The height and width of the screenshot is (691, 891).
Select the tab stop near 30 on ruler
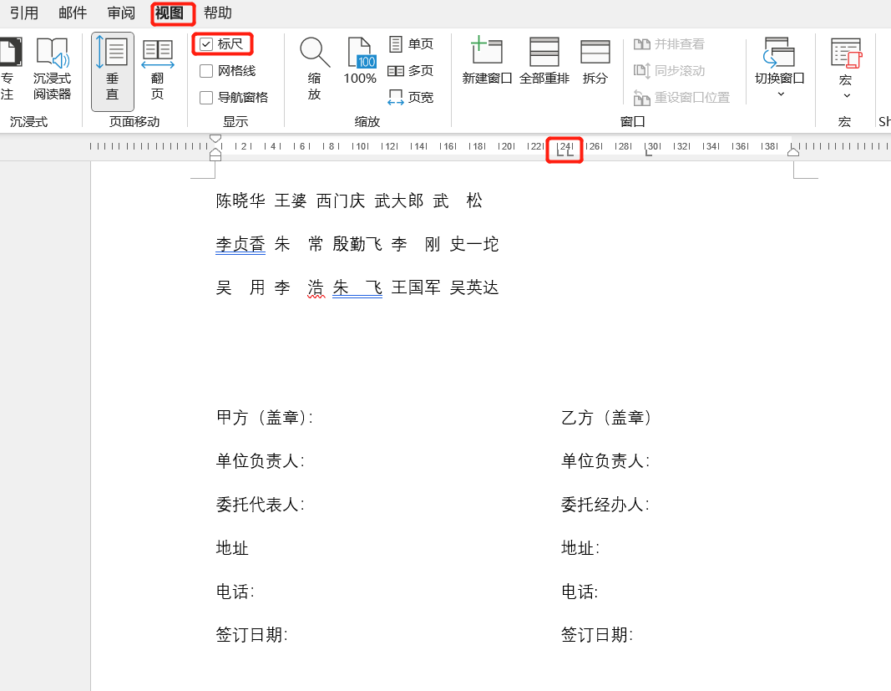coord(648,152)
